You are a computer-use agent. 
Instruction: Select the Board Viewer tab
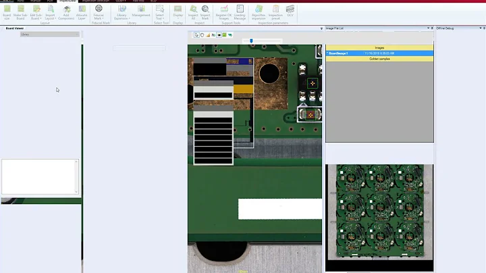[x=15, y=28]
